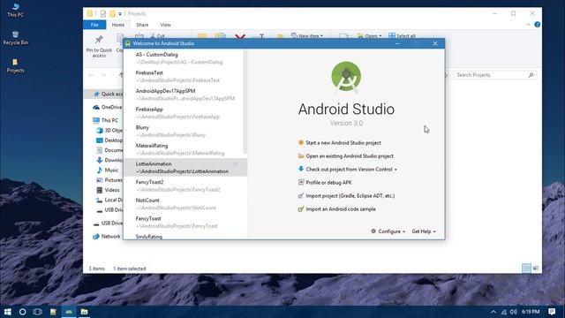The width and height of the screenshot is (565, 318).
Task: Open the Windows Start menu
Action: point(8,312)
